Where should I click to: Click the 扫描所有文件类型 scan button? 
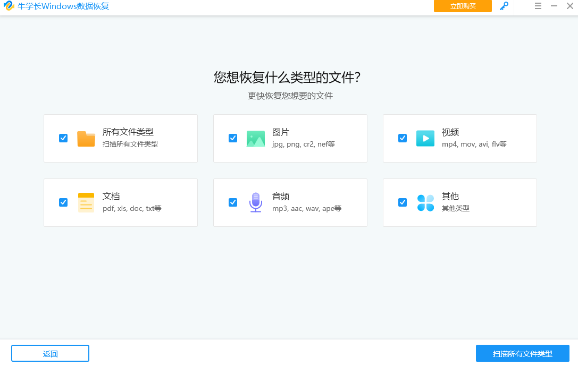pos(523,353)
